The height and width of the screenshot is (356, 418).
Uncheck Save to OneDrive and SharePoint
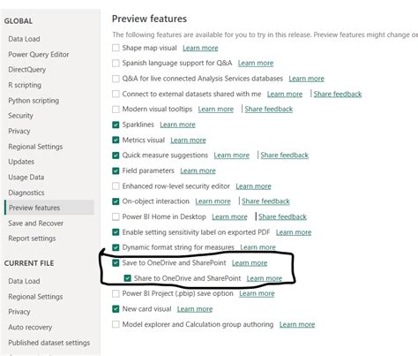point(116,262)
